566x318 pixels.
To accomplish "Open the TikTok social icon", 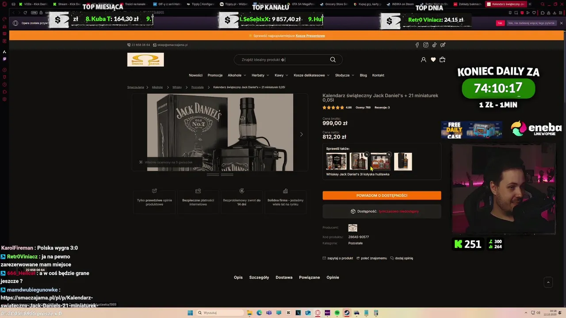I will pos(434,45).
